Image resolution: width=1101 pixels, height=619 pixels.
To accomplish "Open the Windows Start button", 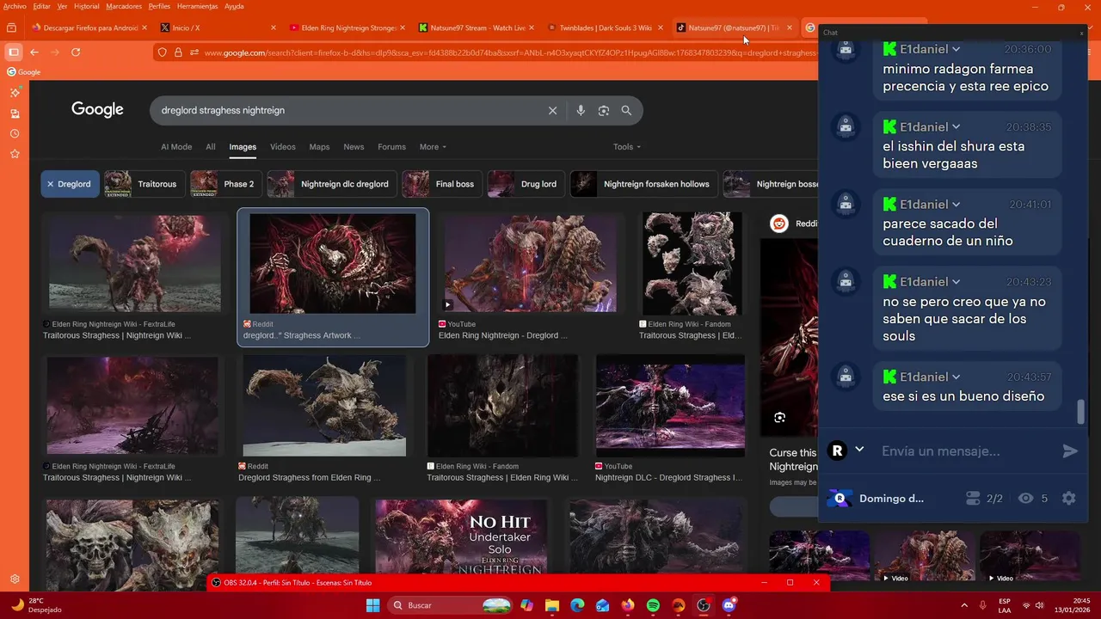I will 372,605.
